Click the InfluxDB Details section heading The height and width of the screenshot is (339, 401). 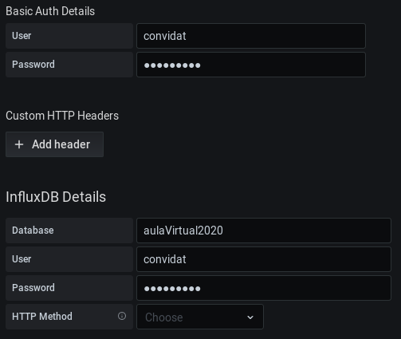point(56,197)
